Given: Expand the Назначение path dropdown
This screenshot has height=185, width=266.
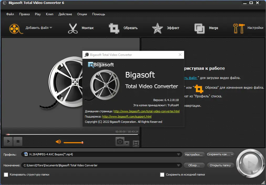Looking at the screenshot, I should [179, 165].
